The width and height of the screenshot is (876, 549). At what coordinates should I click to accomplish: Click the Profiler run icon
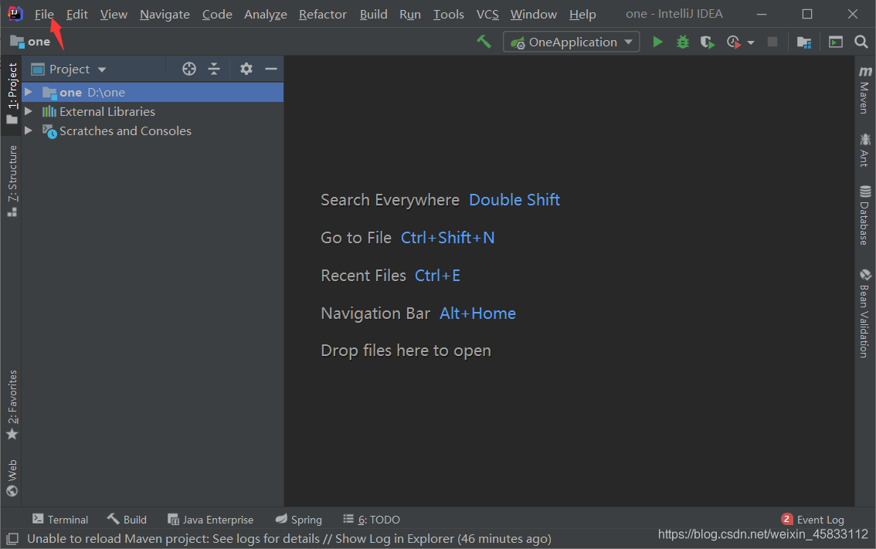click(x=734, y=42)
